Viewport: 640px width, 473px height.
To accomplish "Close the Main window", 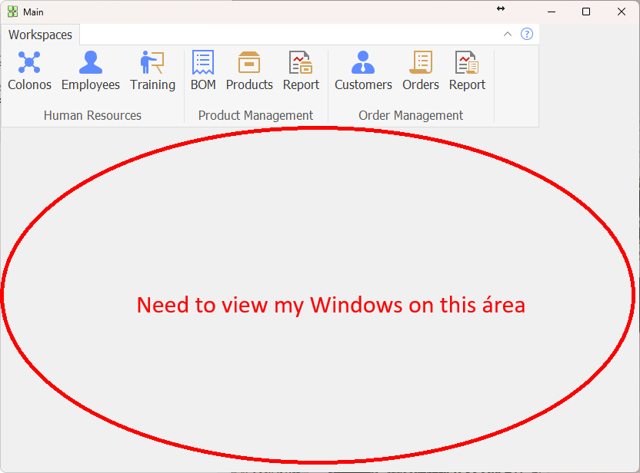I will point(622,12).
